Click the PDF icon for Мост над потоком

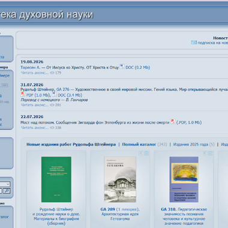[173, 122]
